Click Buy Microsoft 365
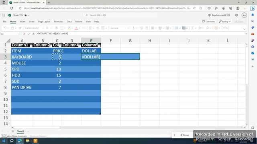Screen dimensions: 257x144 (219, 15)
